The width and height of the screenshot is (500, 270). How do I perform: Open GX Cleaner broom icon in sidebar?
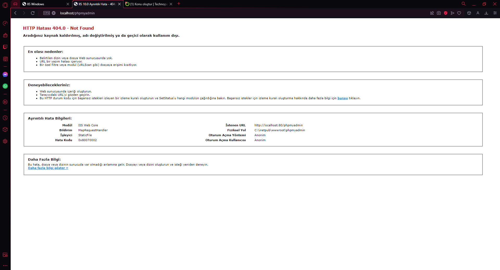click(x=5, y=35)
